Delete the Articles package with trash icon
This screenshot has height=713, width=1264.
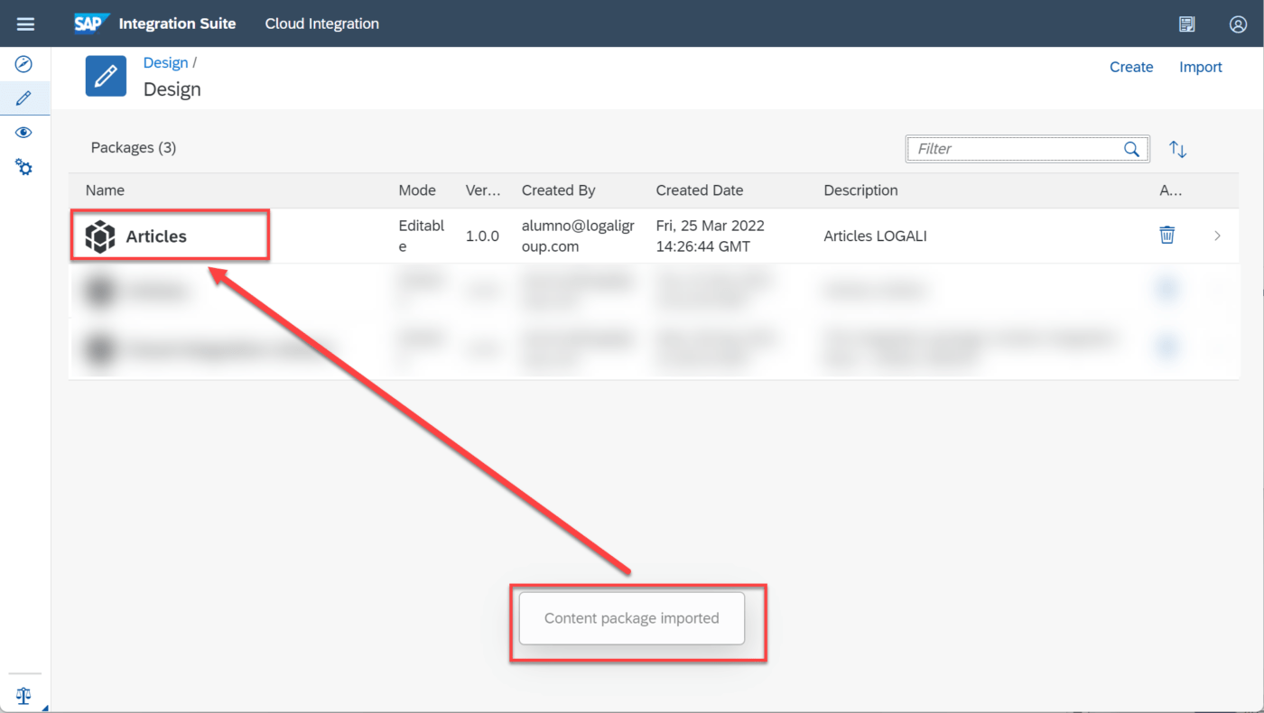1167,235
